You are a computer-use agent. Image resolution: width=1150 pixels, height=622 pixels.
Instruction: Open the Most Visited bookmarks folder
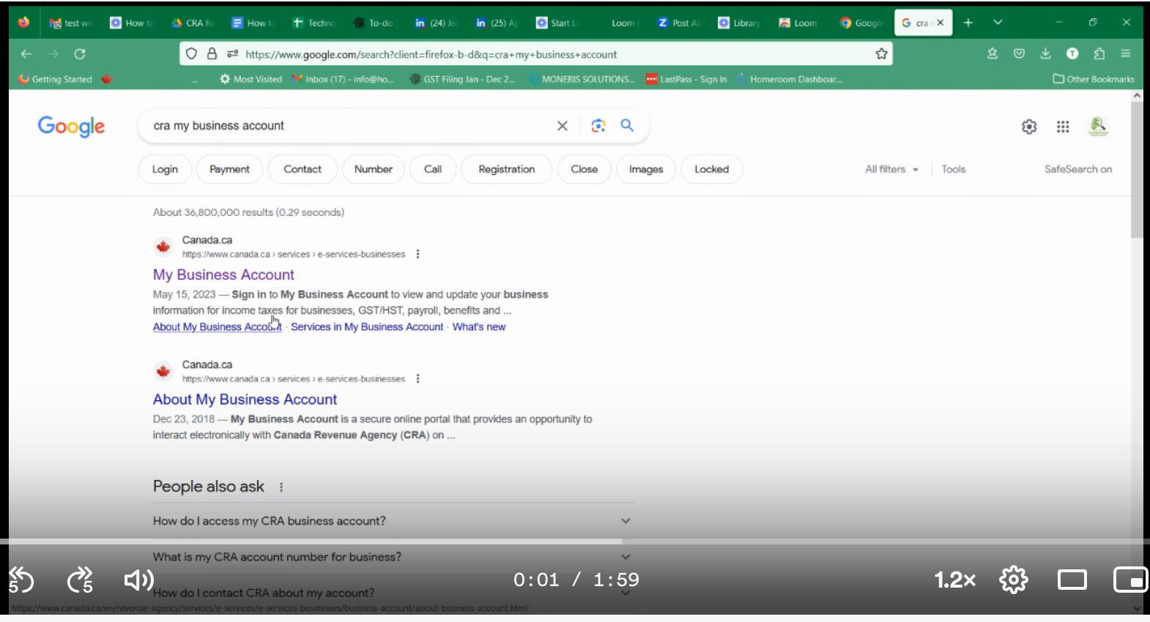click(x=251, y=79)
